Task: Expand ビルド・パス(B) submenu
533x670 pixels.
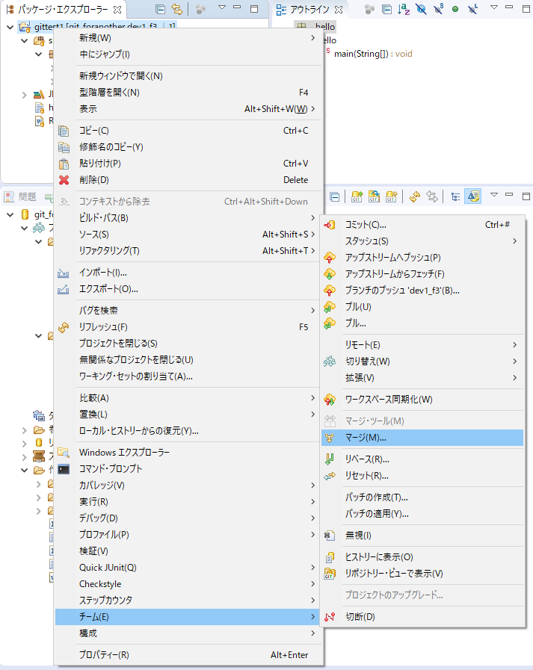Action: tap(188, 218)
